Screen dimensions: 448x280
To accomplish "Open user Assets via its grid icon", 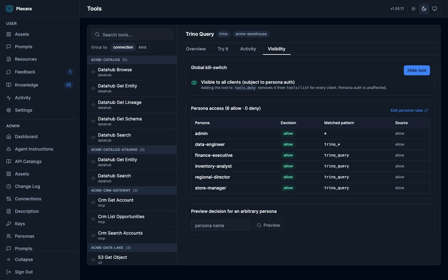I will click(9, 34).
